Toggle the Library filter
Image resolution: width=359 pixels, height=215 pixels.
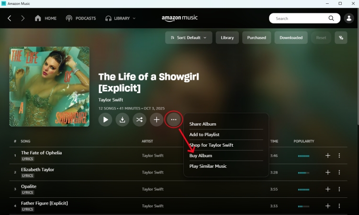227,38
